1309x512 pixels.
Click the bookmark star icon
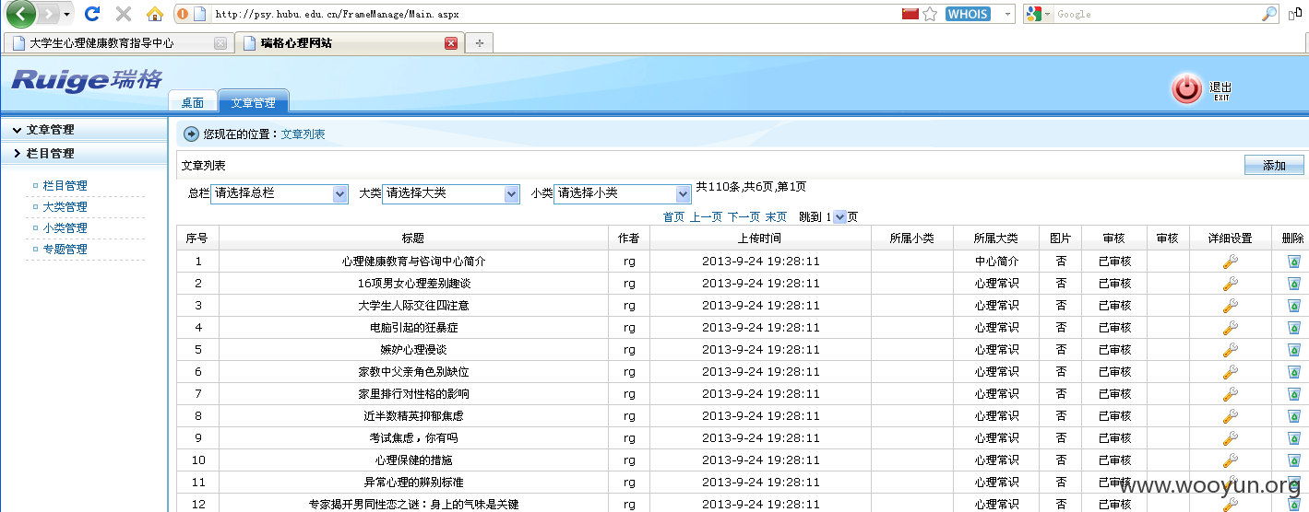click(x=930, y=14)
